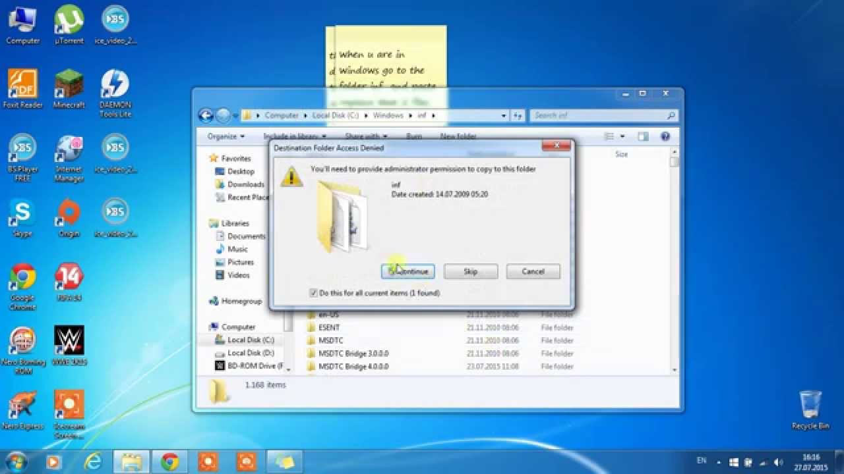844x474 pixels.
Task: Click Continue in the Access Denied dialog
Action: tap(407, 271)
